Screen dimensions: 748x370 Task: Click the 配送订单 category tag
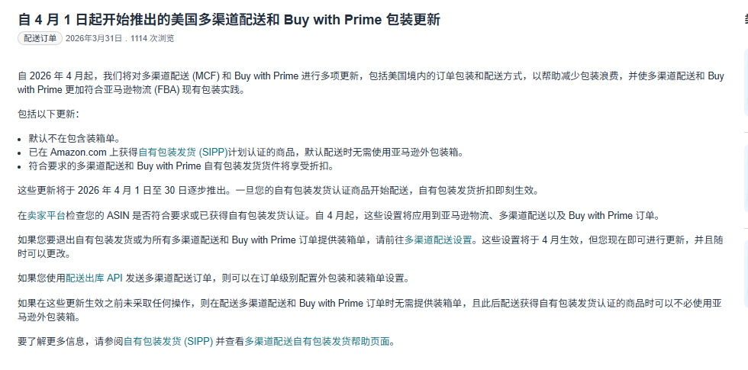(40, 38)
